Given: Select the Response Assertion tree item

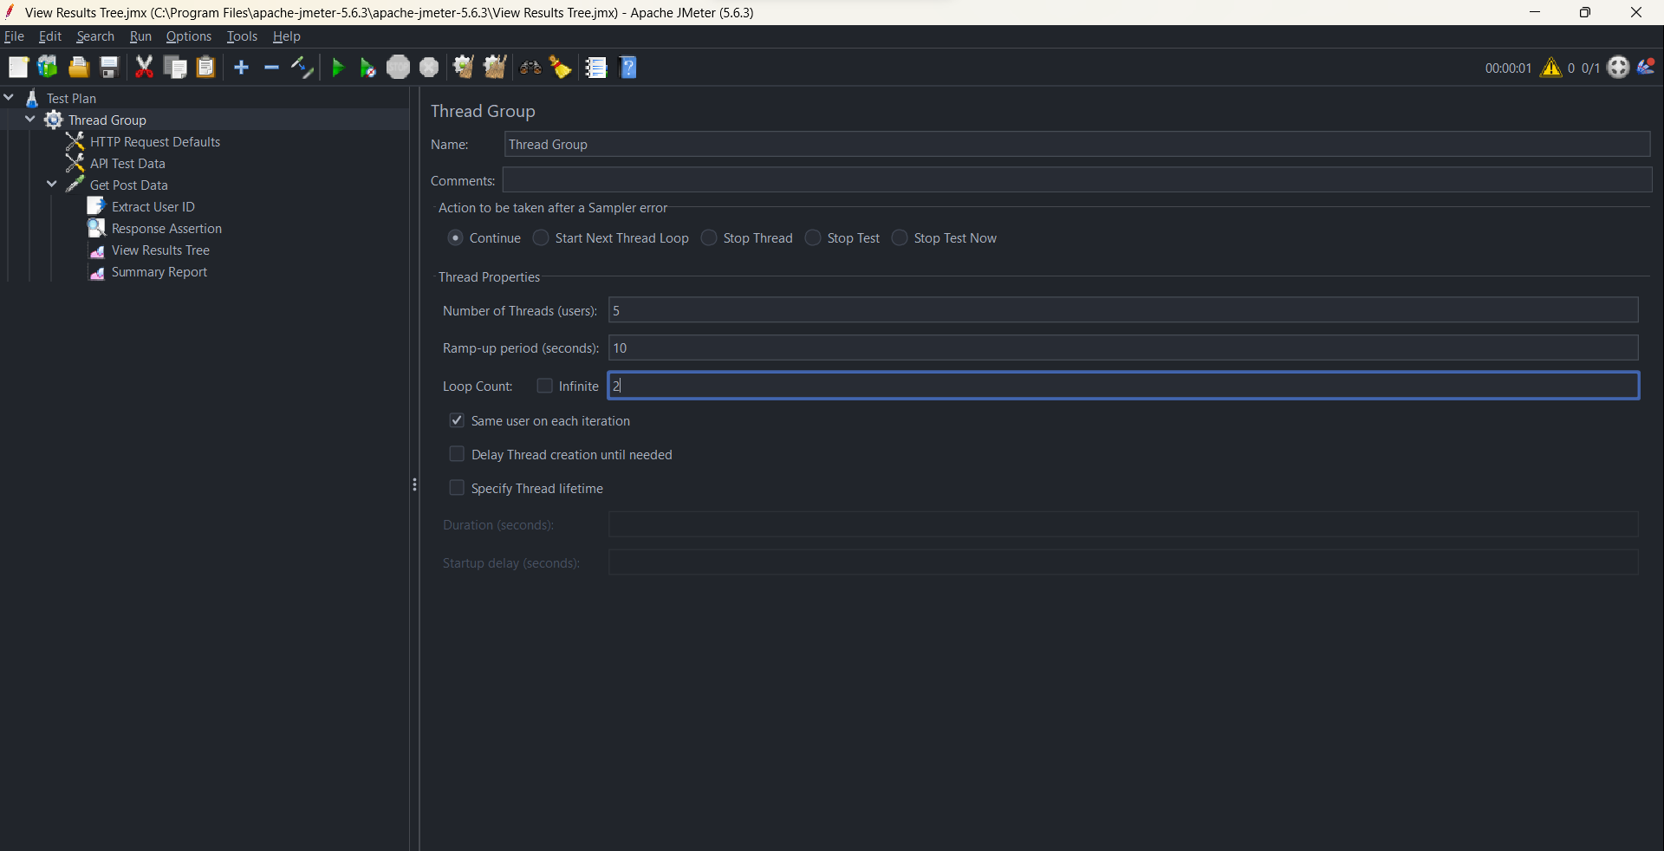Looking at the screenshot, I should 166,228.
